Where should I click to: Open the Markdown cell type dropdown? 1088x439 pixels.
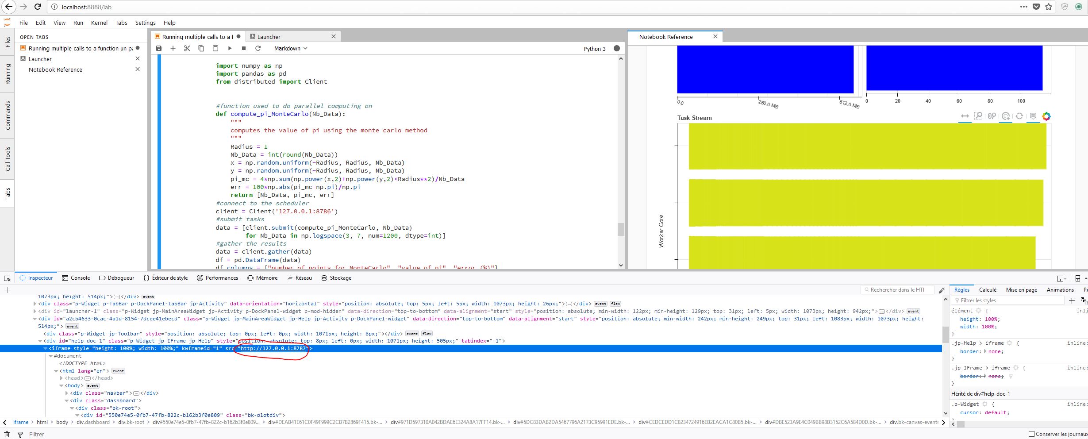pos(290,48)
